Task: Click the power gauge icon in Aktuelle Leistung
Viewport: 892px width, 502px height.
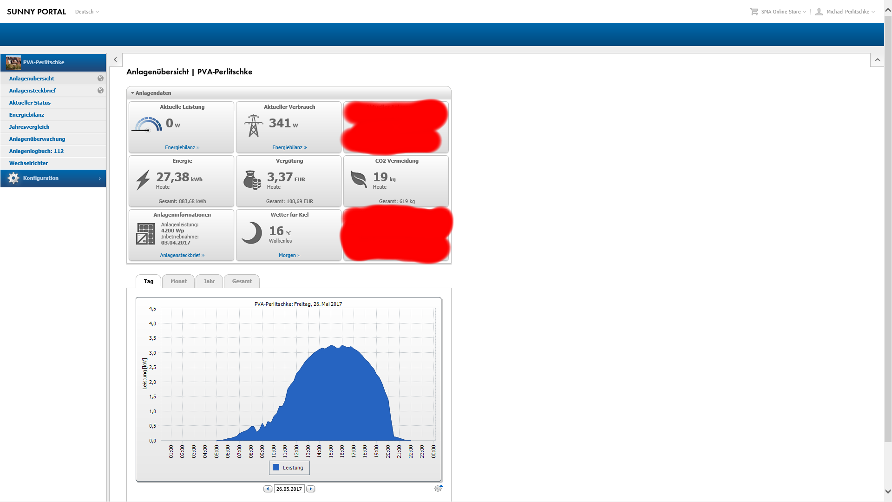Action: click(x=148, y=125)
